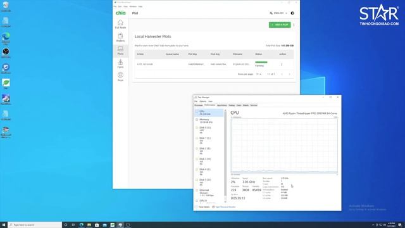This screenshot has width=405, height=228.
Task: Open View menu in Task Manager
Action: click(210, 101)
